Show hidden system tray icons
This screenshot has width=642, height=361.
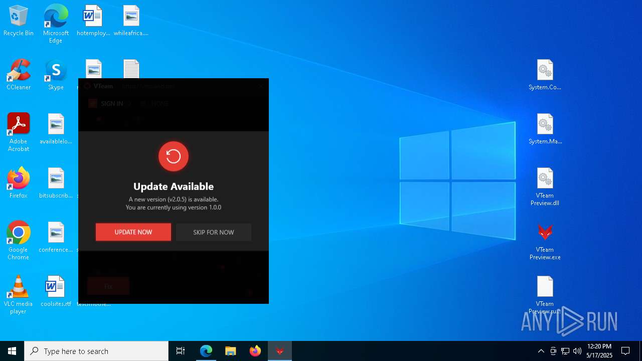point(541,351)
